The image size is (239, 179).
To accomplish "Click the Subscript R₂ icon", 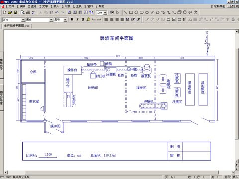I will click(190, 19).
